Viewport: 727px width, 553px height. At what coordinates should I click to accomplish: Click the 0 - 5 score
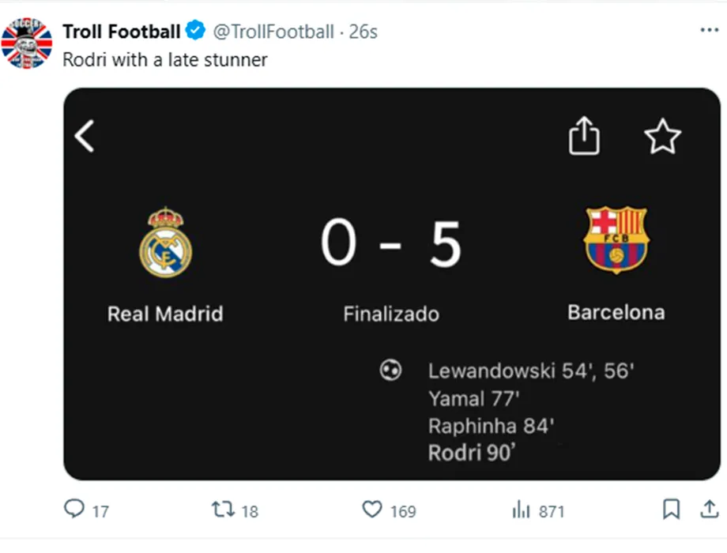tap(391, 244)
